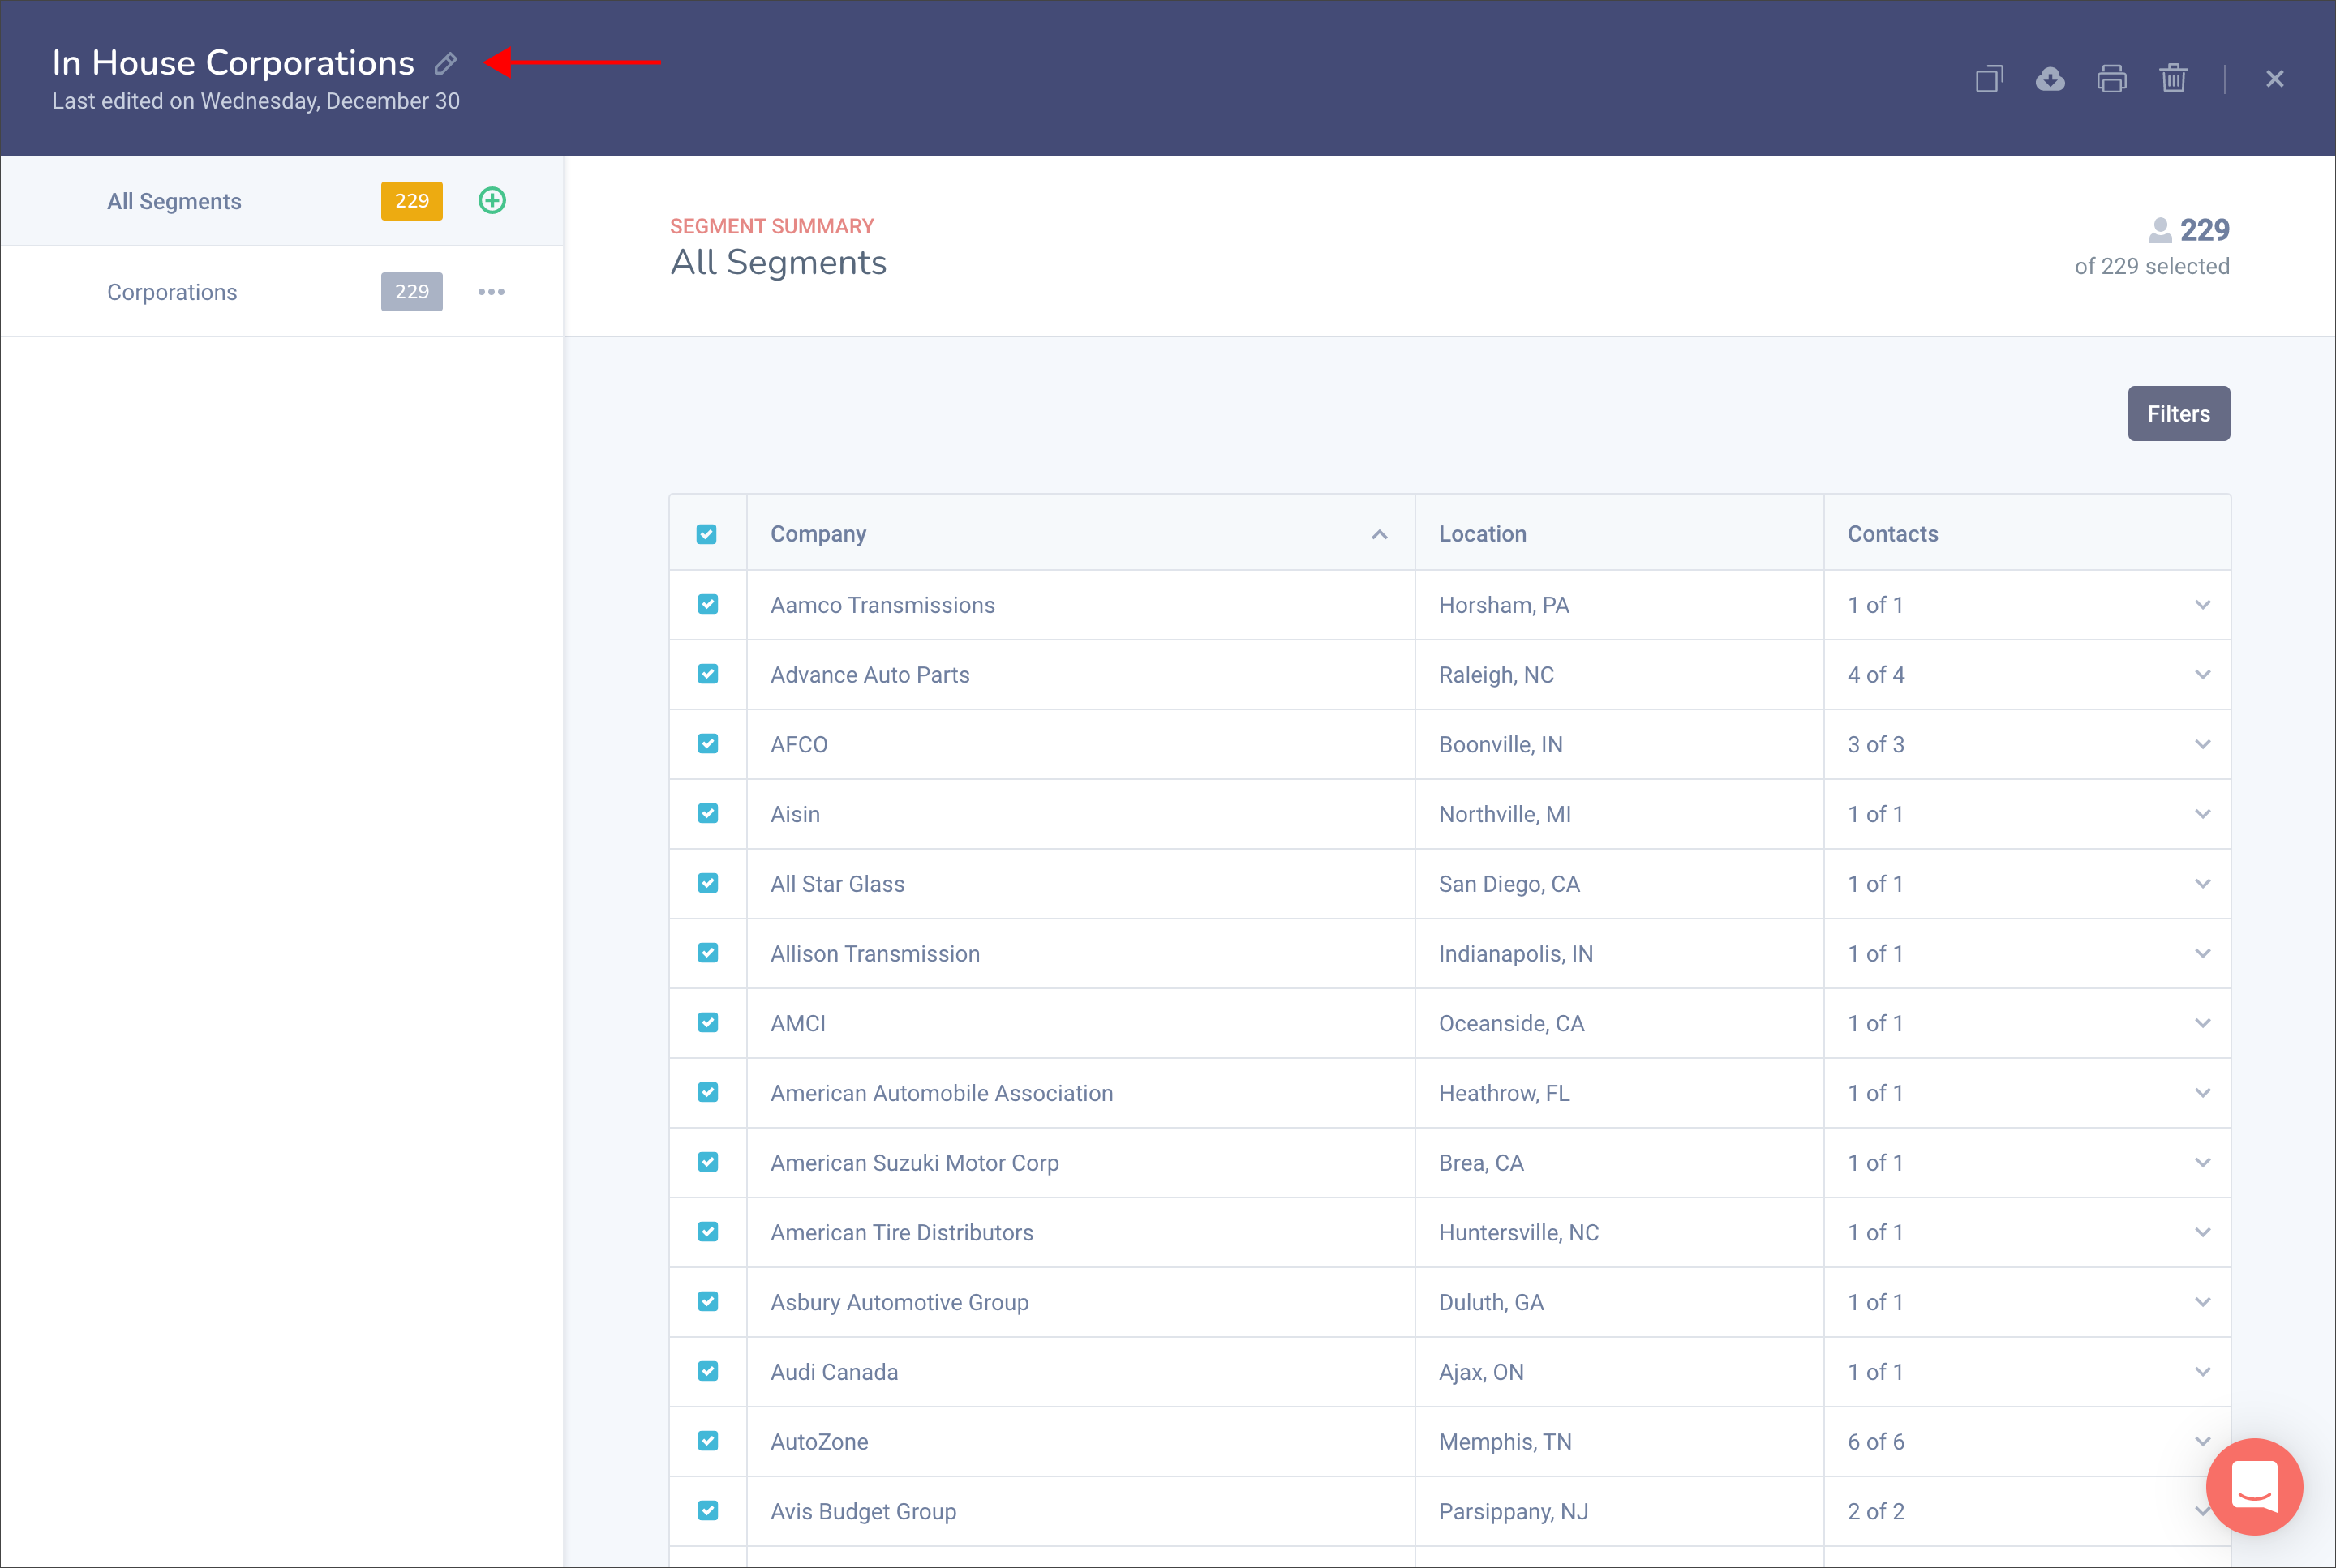Select All Segments tab
This screenshot has width=2336, height=1568.
pos(282,201)
